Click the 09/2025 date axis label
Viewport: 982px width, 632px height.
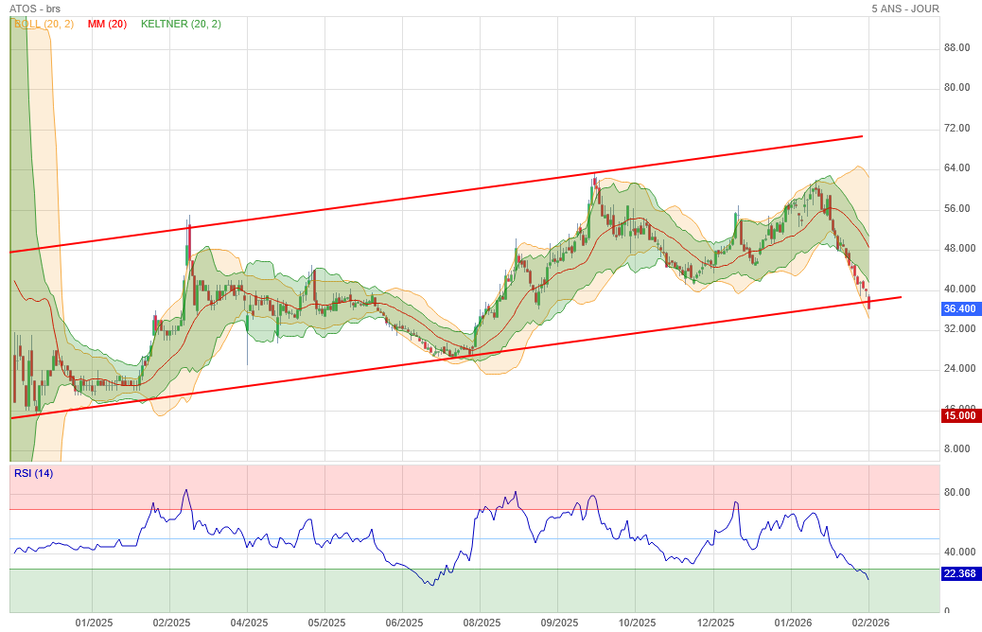pyautogui.click(x=560, y=623)
